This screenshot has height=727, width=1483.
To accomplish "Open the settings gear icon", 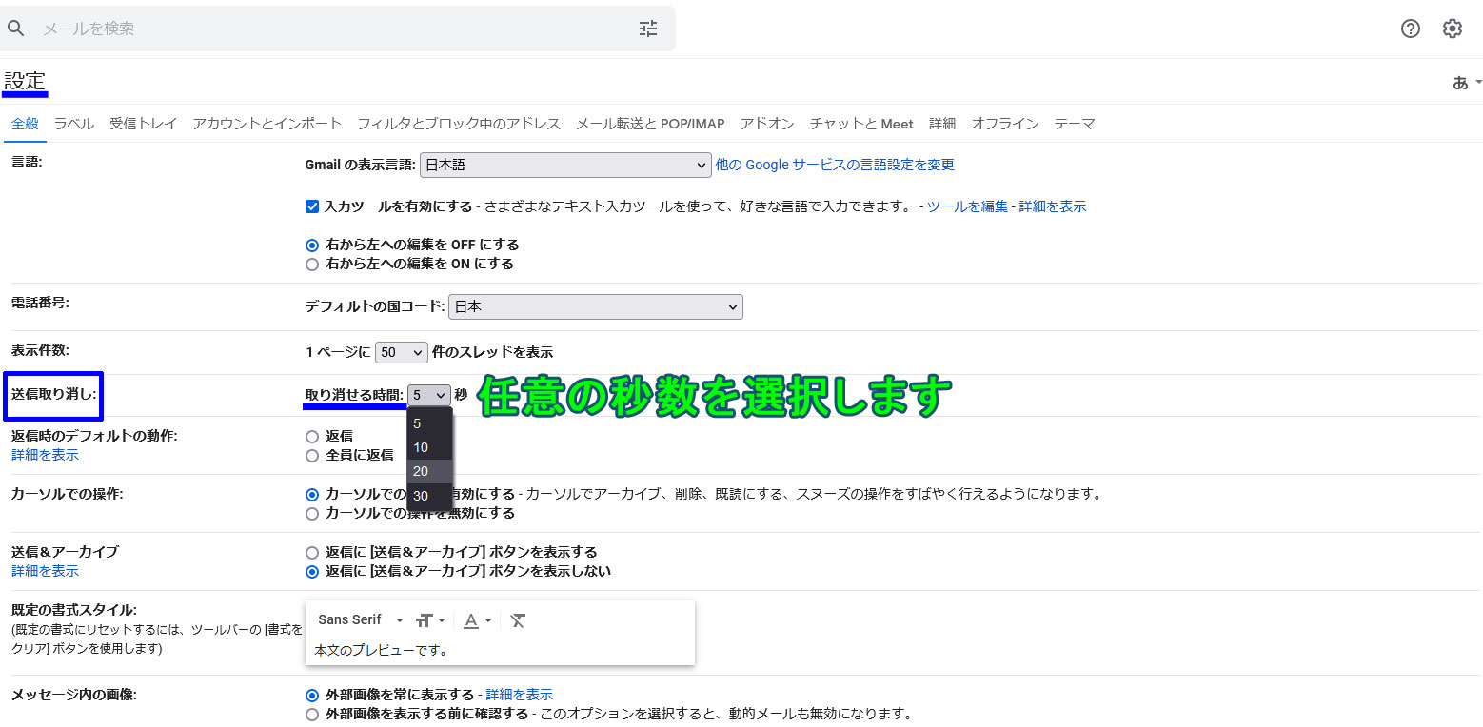I will (x=1453, y=29).
